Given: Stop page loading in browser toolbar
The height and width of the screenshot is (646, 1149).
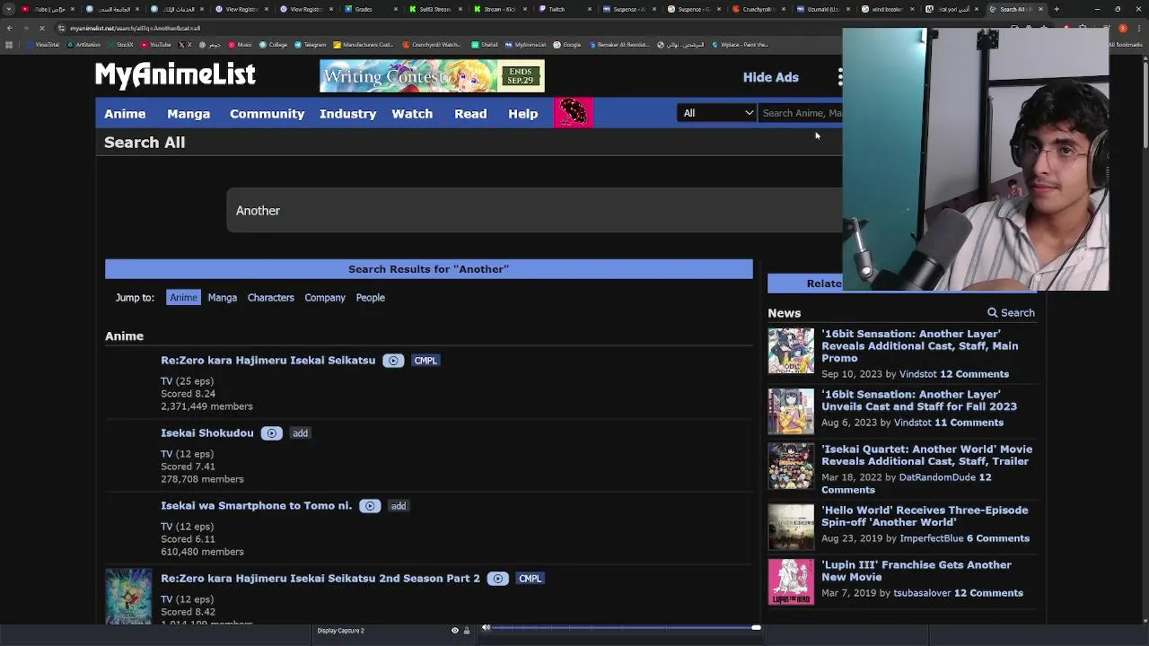Looking at the screenshot, I should [41, 28].
